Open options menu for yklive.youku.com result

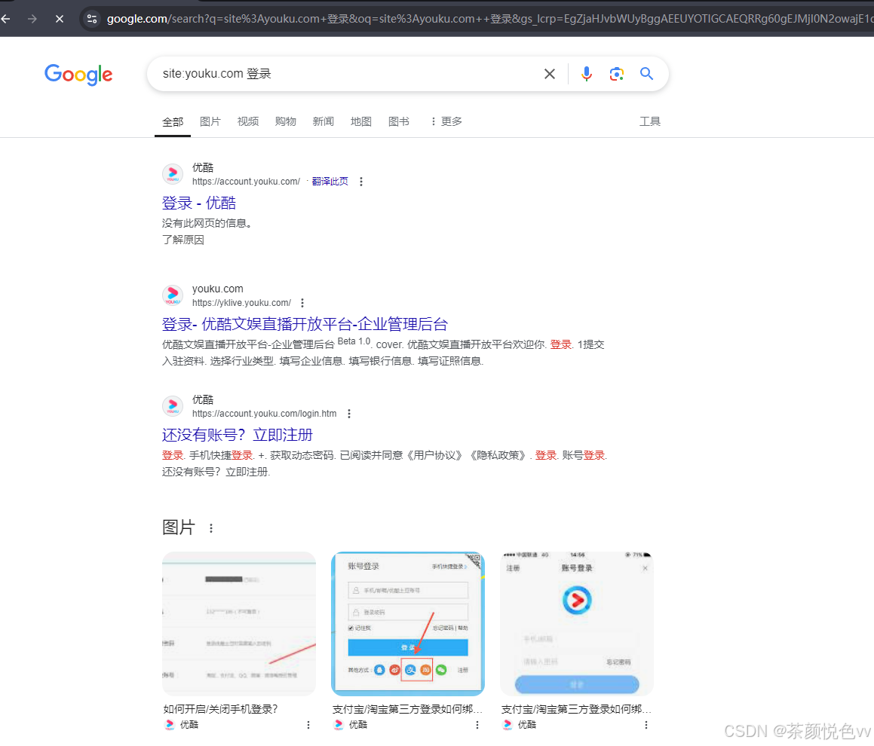click(302, 303)
